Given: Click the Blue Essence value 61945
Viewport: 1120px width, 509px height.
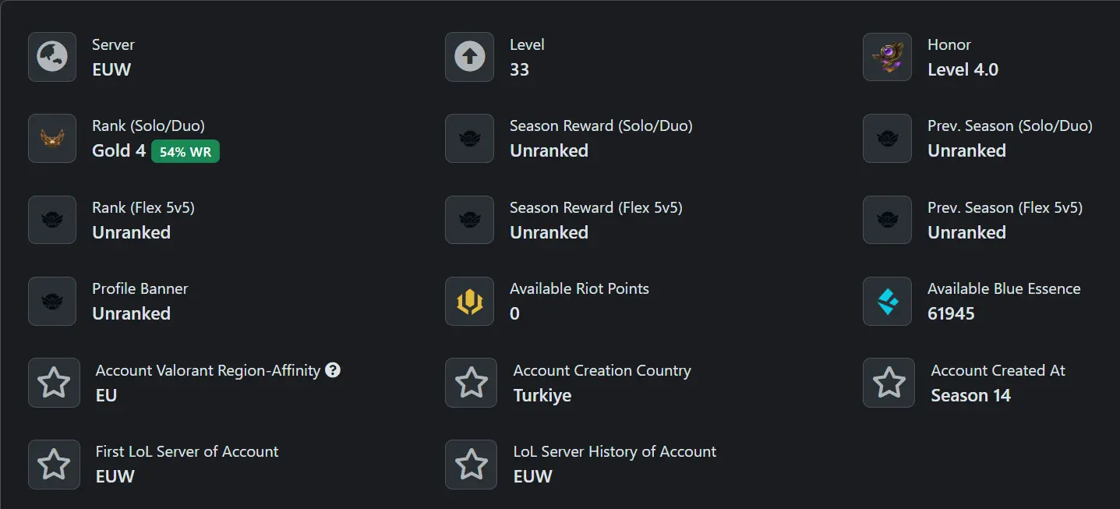Looking at the screenshot, I should point(951,314).
